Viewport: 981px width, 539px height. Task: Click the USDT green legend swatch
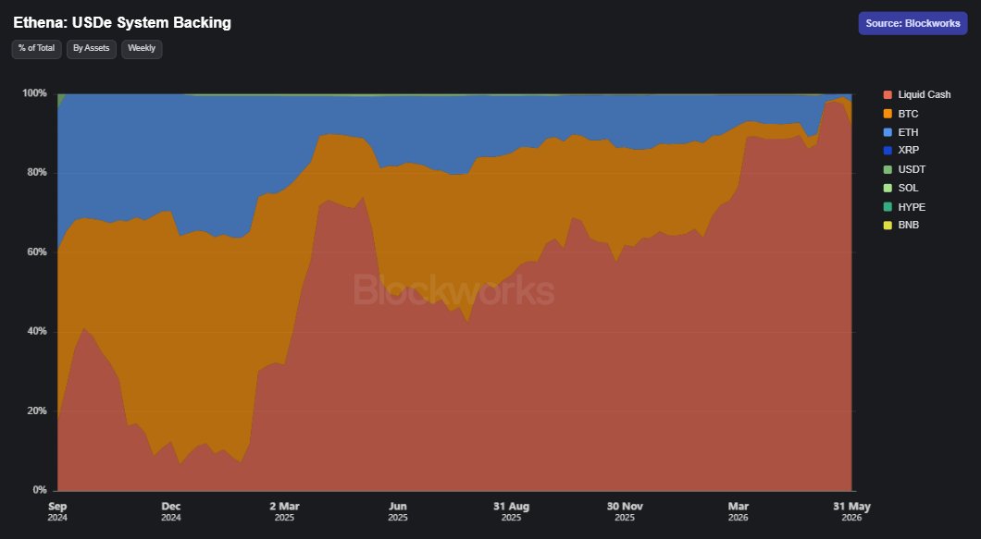(x=888, y=169)
